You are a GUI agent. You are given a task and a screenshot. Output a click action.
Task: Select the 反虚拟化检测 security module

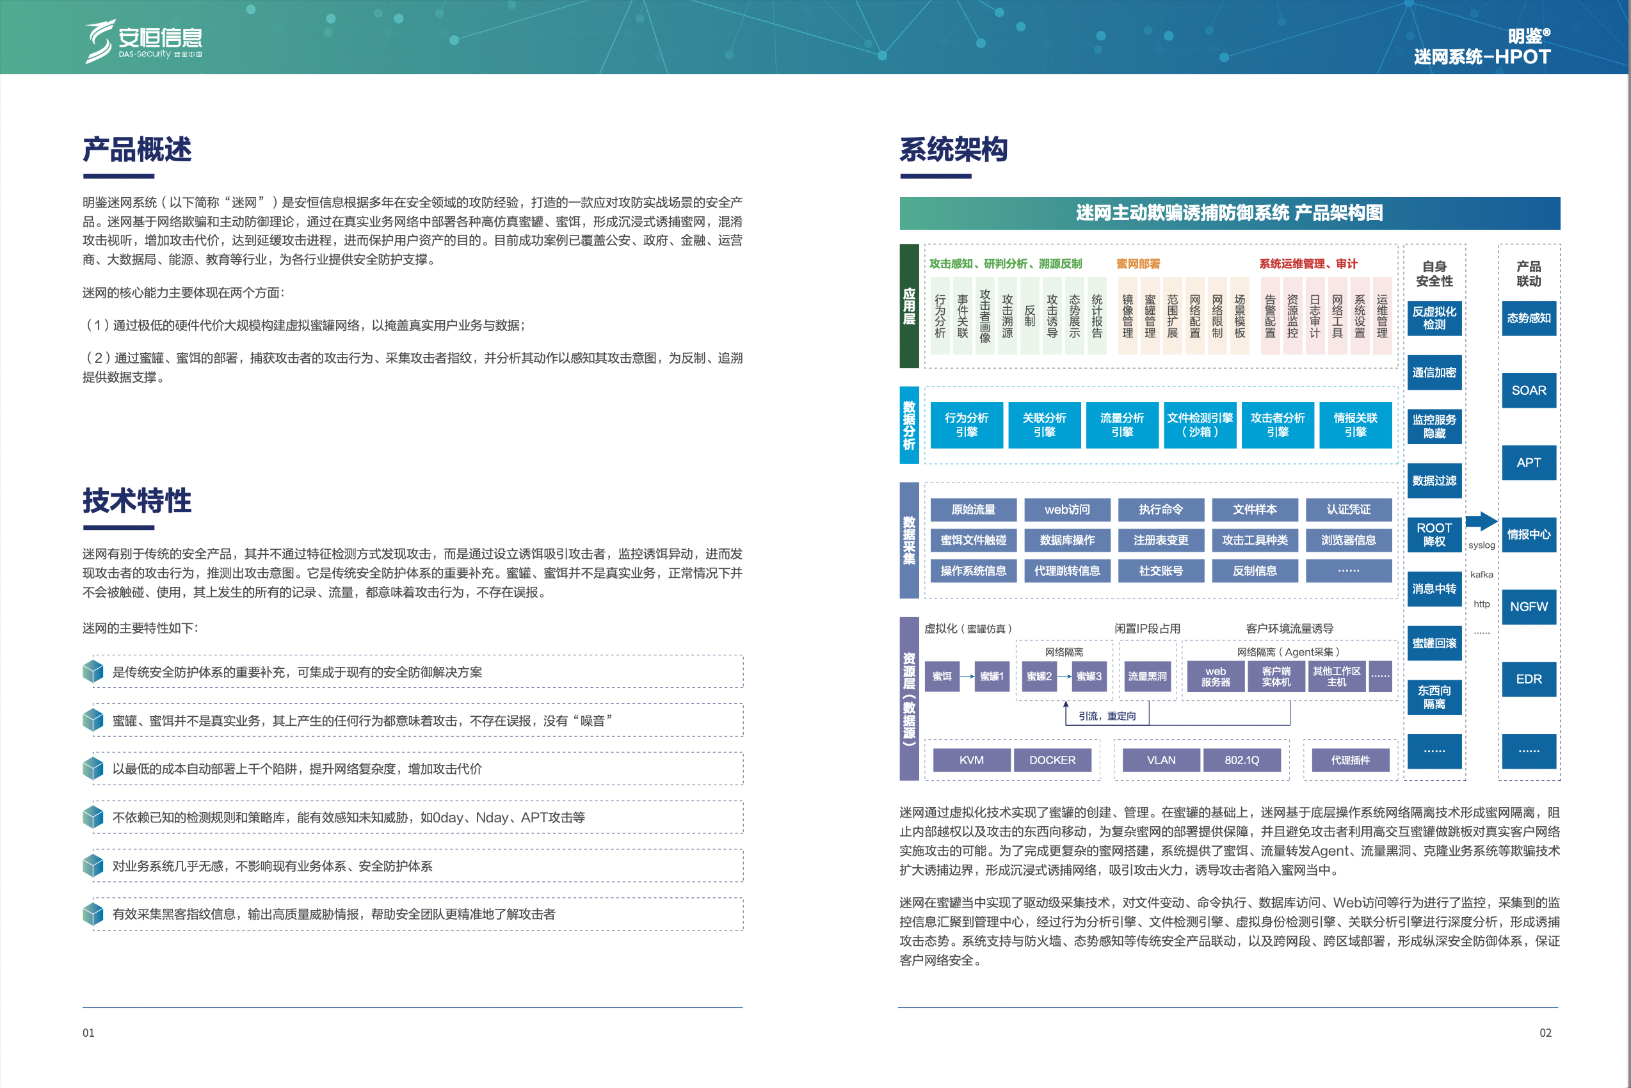1434,319
